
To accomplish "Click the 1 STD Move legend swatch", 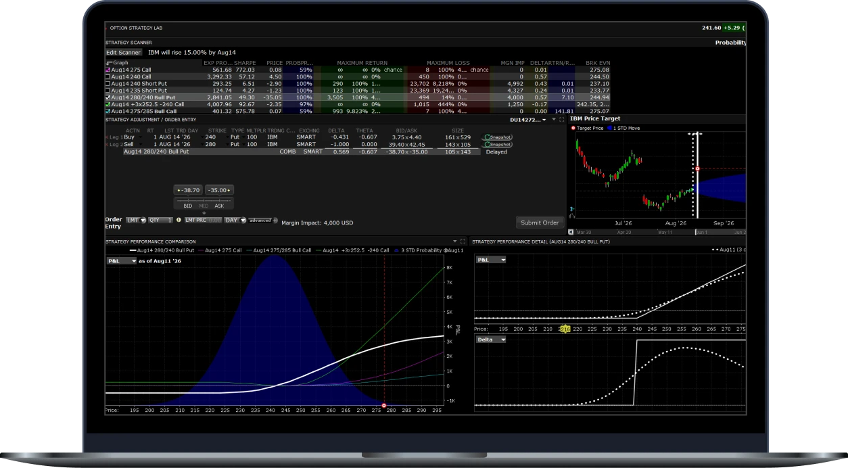I will [609, 128].
